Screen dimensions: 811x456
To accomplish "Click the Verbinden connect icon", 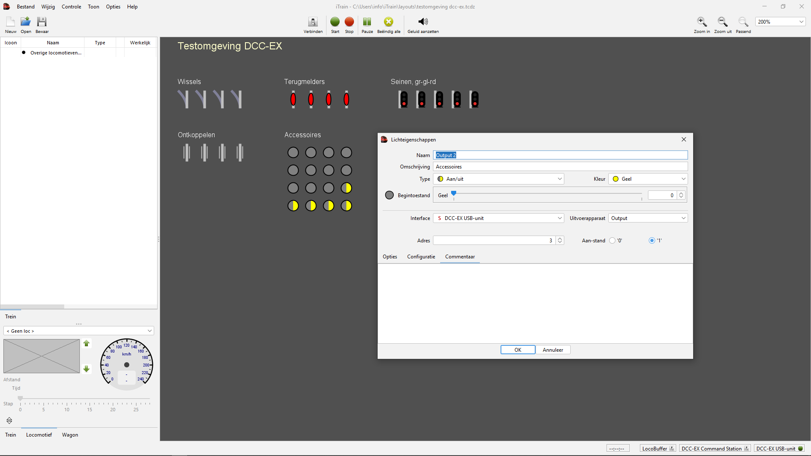I will point(313,22).
